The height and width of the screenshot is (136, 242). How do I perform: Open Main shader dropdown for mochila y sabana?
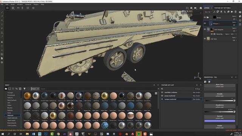(197, 92)
